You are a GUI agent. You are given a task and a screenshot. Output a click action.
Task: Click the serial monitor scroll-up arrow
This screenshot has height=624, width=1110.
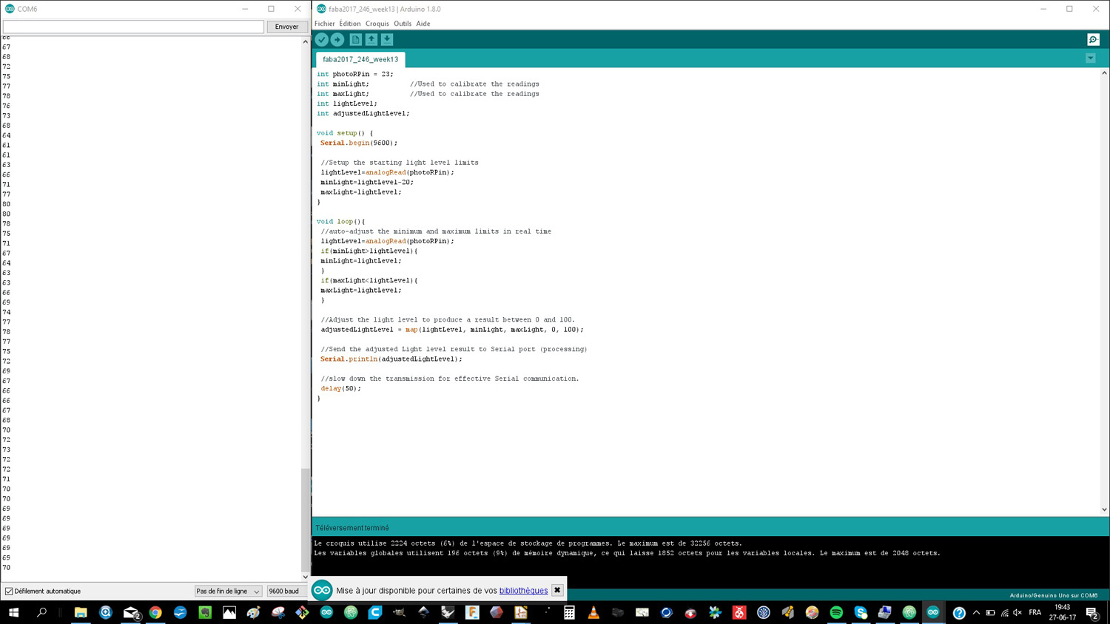pos(306,42)
